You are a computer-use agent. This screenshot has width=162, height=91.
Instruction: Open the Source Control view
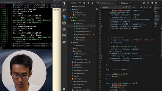coord(64,16)
